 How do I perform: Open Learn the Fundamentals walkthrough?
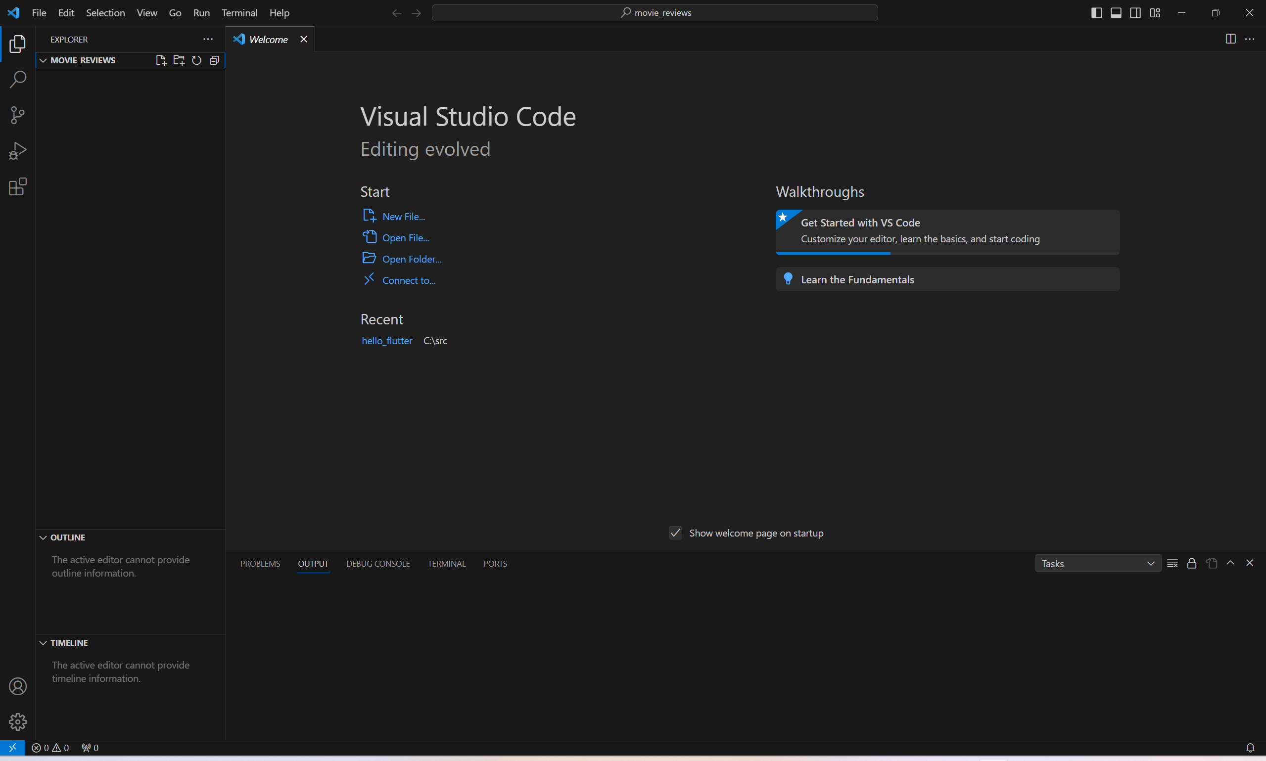pyautogui.click(x=947, y=279)
